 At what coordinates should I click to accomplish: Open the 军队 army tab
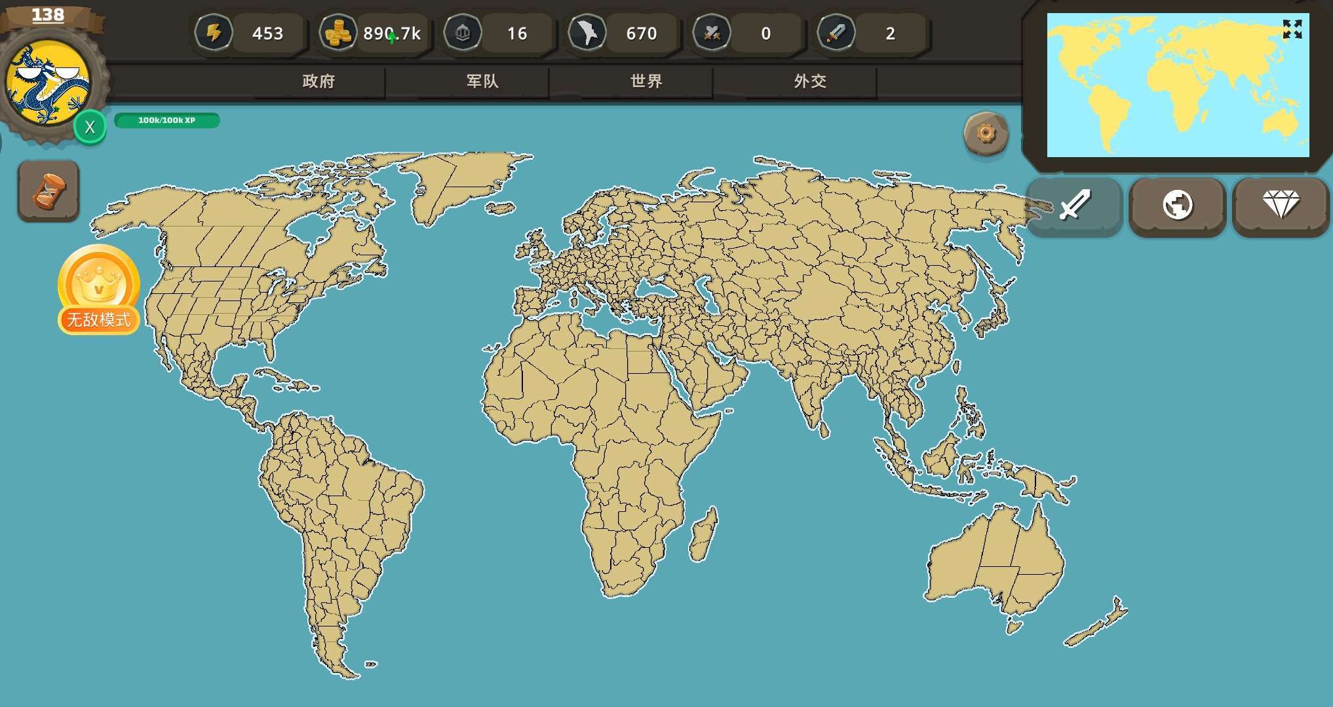click(482, 81)
